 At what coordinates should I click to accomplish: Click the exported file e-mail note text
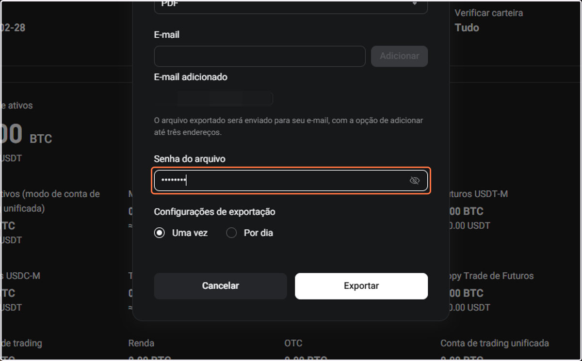(288, 126)
